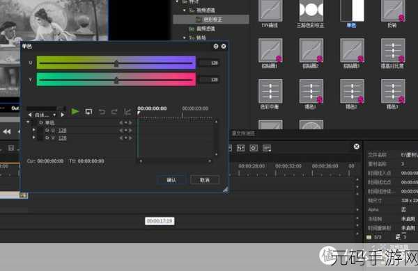The image size is (418, 271).
Task: Click the redo arrow in the dialog
Action: click(x=114, y=112)
